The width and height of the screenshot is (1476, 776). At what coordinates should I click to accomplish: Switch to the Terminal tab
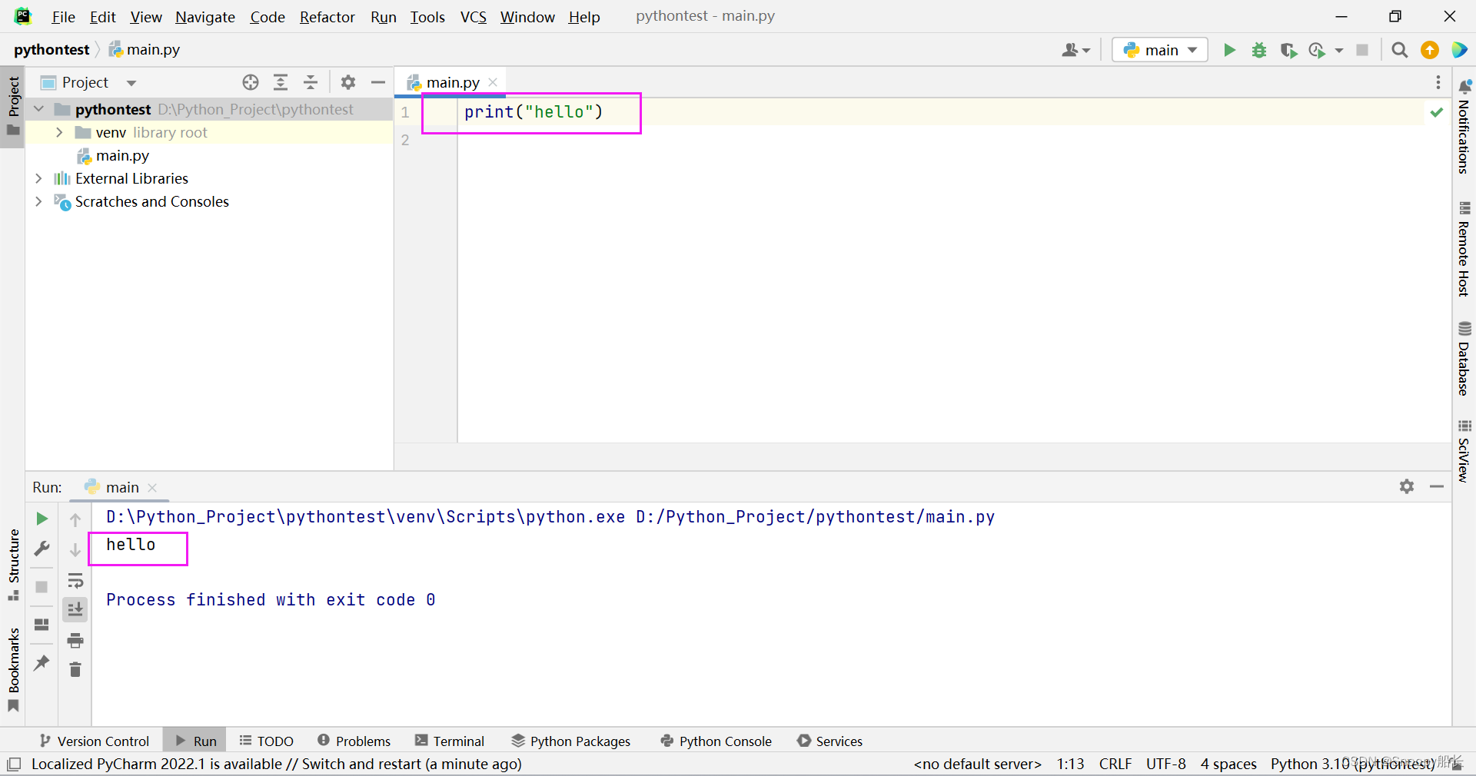point(450,741)
